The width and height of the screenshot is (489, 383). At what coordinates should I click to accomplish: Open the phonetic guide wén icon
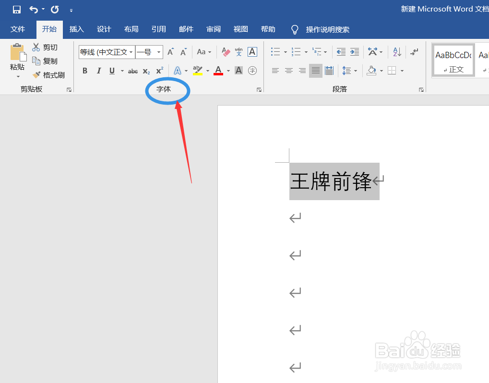click(239, 52)
